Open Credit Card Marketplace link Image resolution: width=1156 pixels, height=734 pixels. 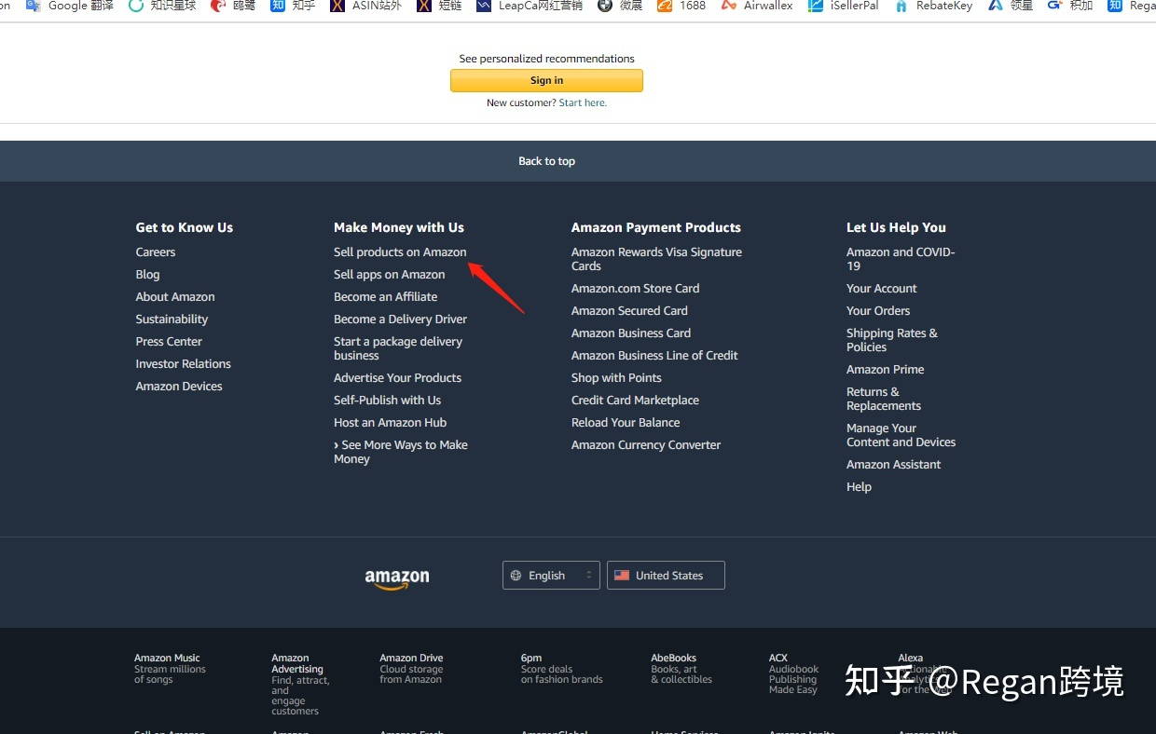(635, 401)
